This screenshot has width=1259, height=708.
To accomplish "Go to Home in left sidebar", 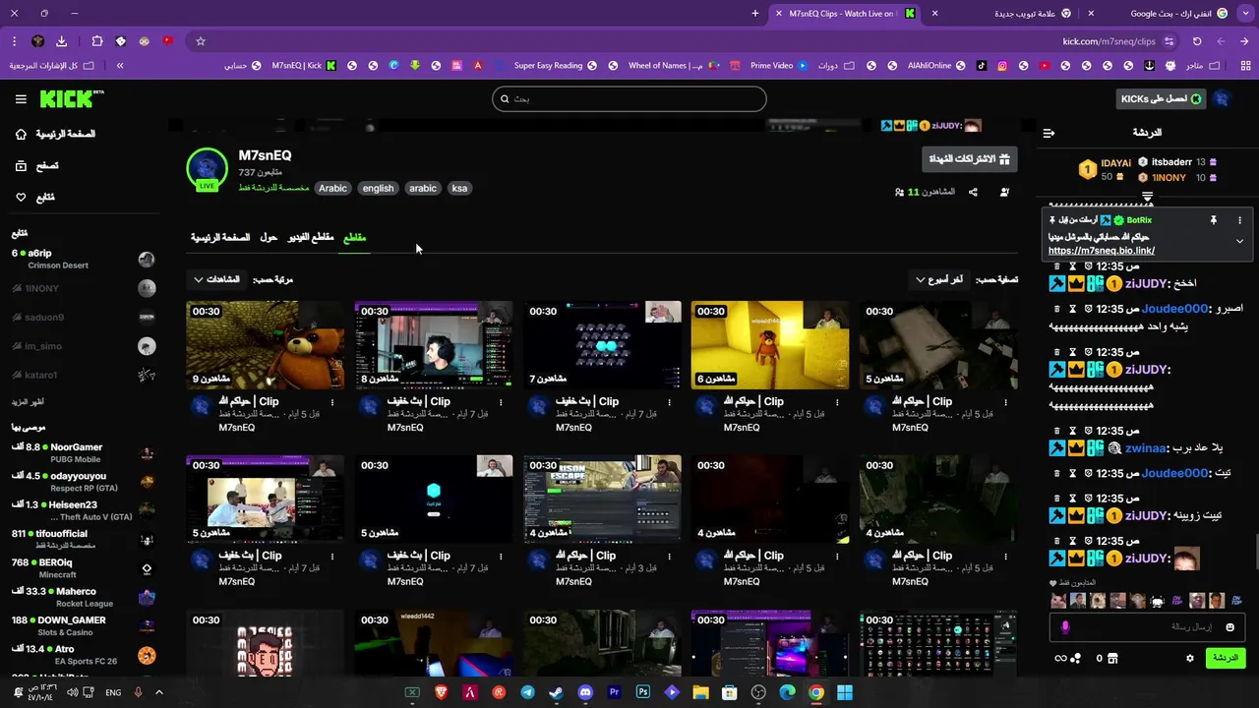I will pos(57,134).
